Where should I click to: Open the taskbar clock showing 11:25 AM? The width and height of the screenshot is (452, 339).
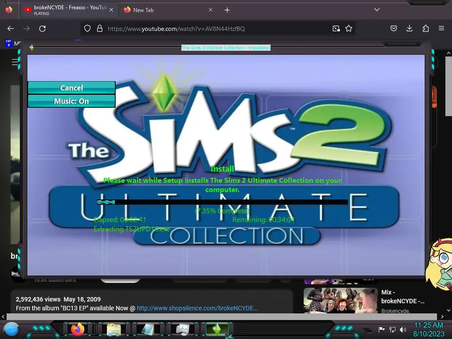pos(429,329)
